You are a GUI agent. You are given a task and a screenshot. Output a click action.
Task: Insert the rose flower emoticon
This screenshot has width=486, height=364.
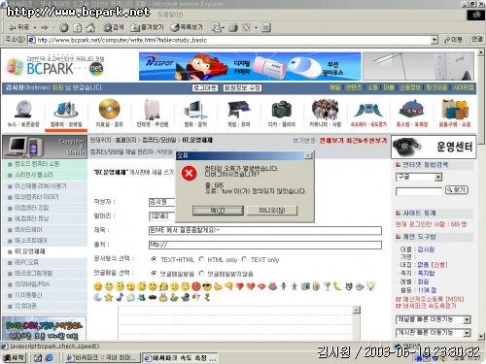207,297
